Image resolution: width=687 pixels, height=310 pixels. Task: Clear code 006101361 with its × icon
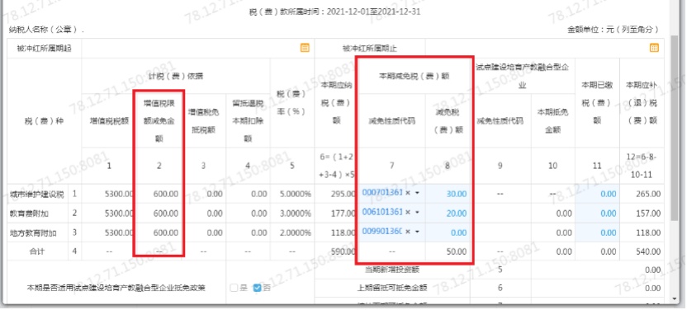click(x=407, y=212)
